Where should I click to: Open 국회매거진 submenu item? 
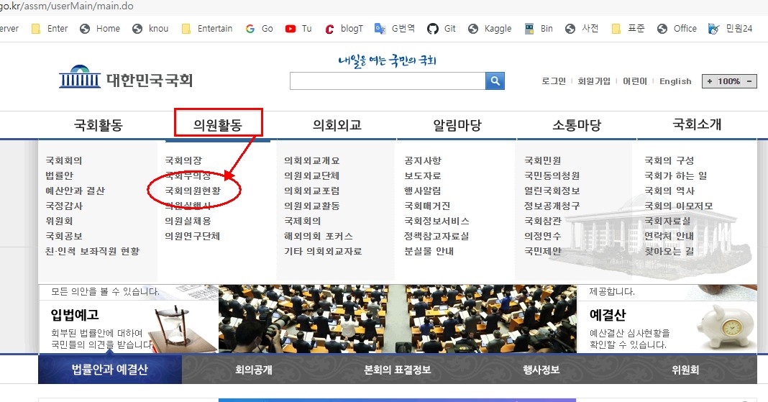coord(427,206)
